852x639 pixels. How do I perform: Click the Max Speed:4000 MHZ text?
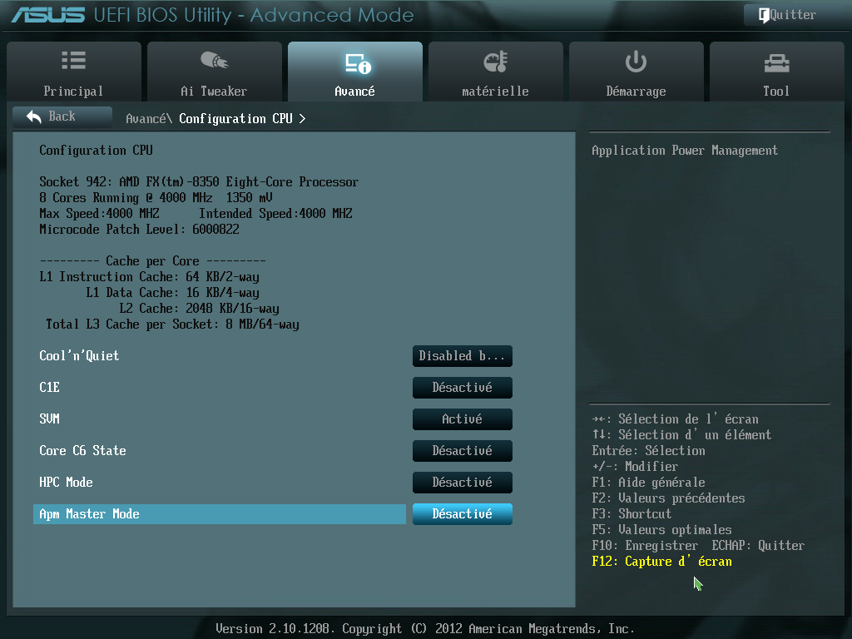tap(100, 213)
